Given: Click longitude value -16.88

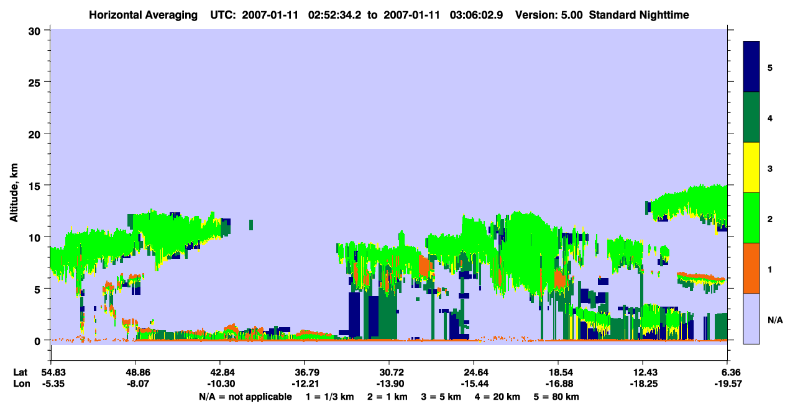Looking at the screenshot, I should [x=558, y=384].
